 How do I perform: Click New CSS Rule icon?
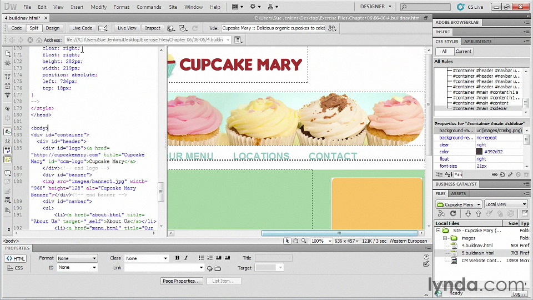[502, 174]
